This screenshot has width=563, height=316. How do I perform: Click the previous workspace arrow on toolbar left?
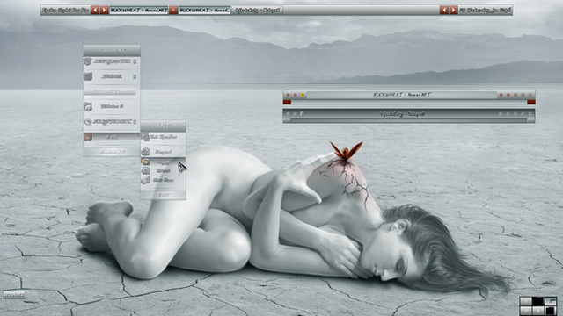click(95, 10)
